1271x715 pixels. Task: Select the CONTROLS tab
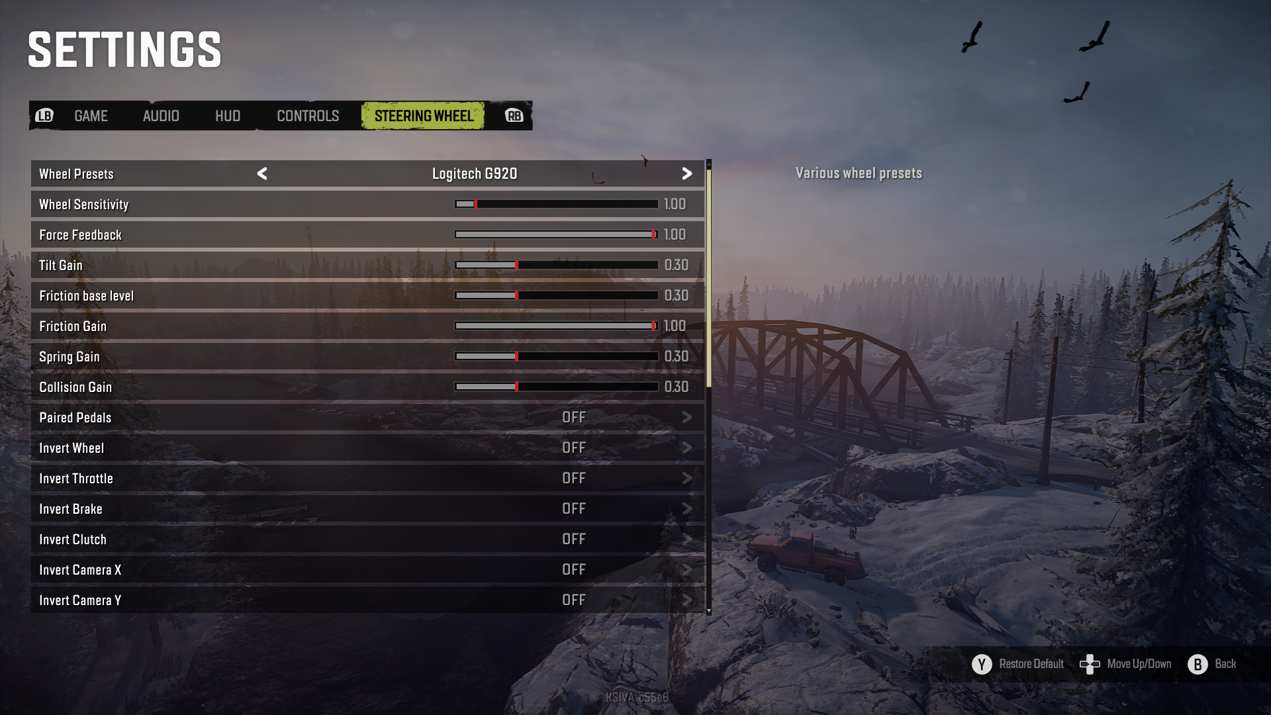coord(307,115)
